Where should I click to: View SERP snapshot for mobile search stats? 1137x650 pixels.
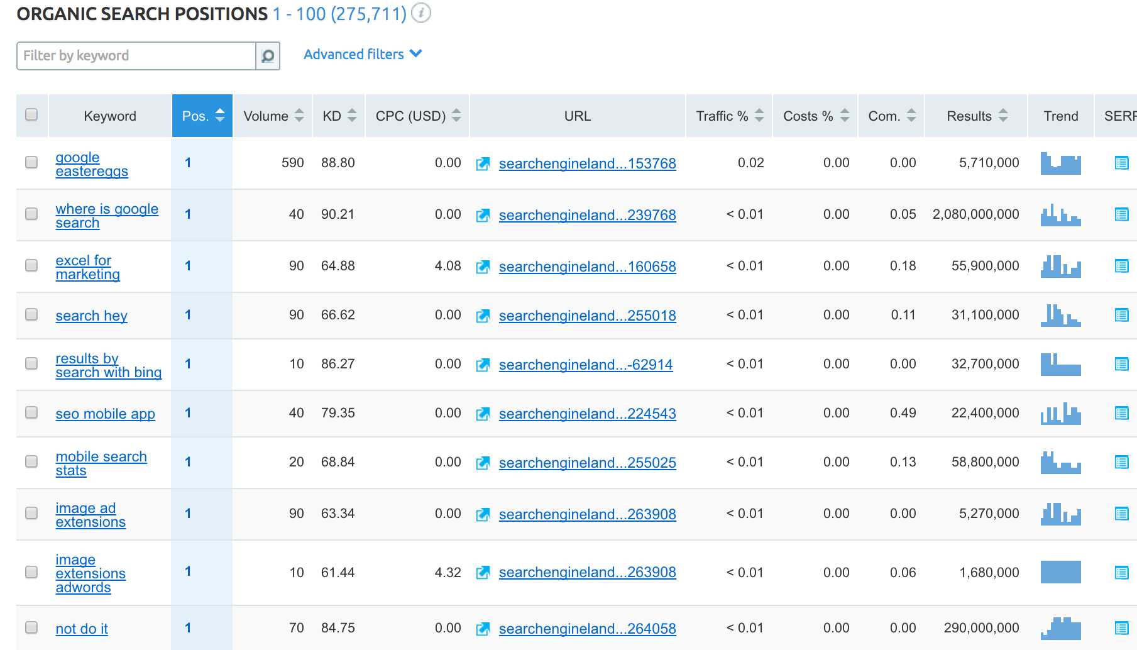point(1121,462)
